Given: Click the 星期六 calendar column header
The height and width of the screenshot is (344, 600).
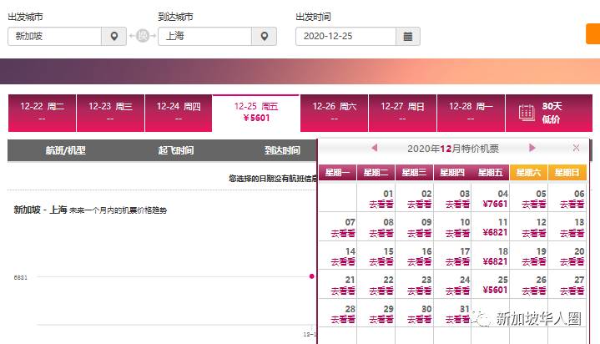Looking at the screenshot, I should (x=529, y=172).
